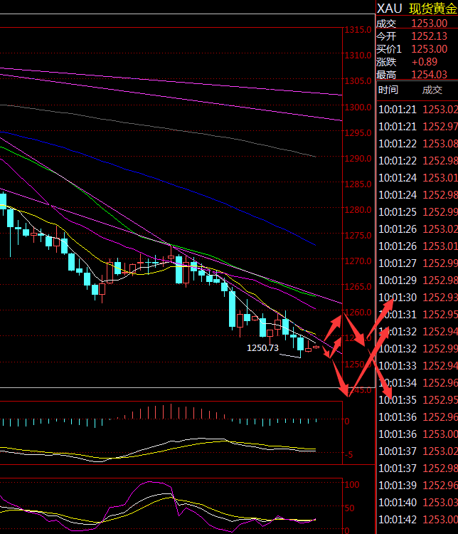Select the 10:01:42 tick row
458x534 pixels.
point(417,519)
